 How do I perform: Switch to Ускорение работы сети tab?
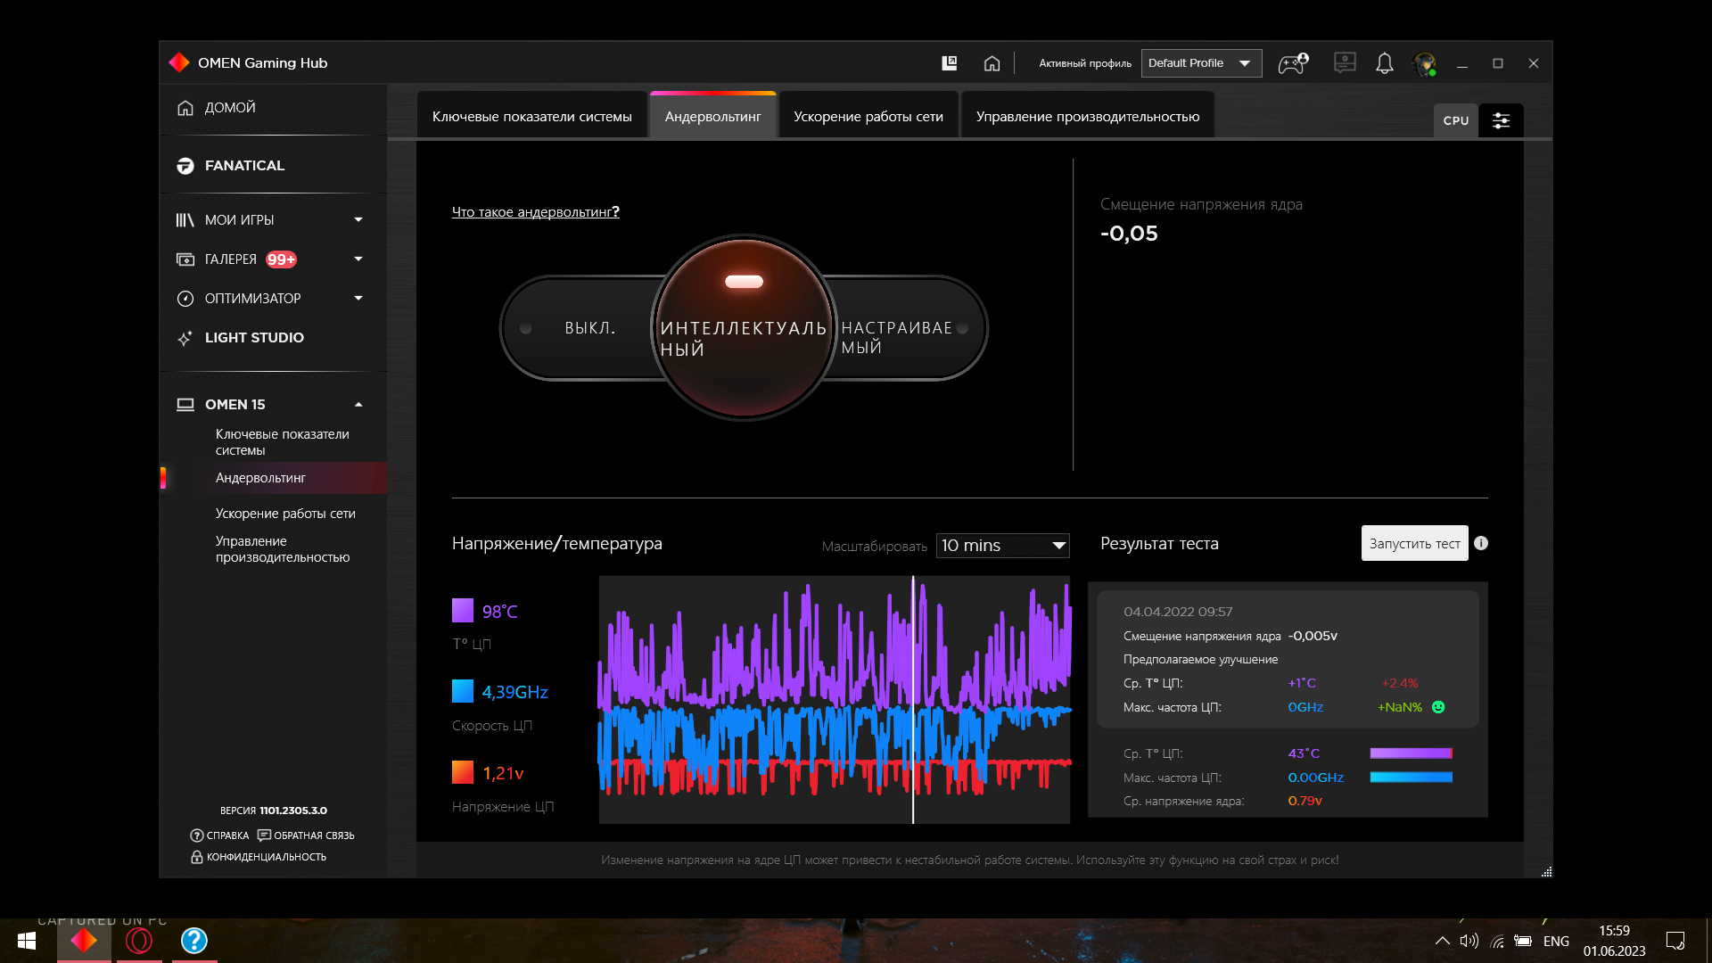868,117
